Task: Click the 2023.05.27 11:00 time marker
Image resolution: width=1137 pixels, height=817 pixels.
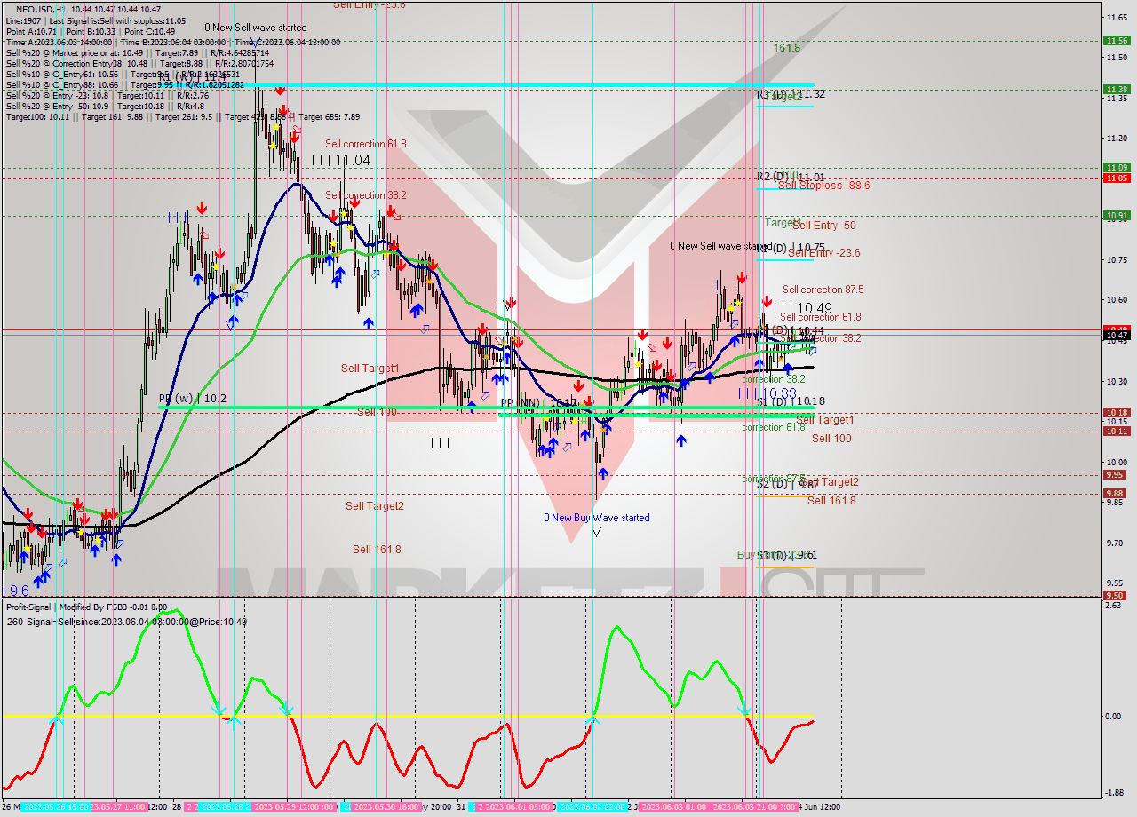Action: tap(119, 807)
